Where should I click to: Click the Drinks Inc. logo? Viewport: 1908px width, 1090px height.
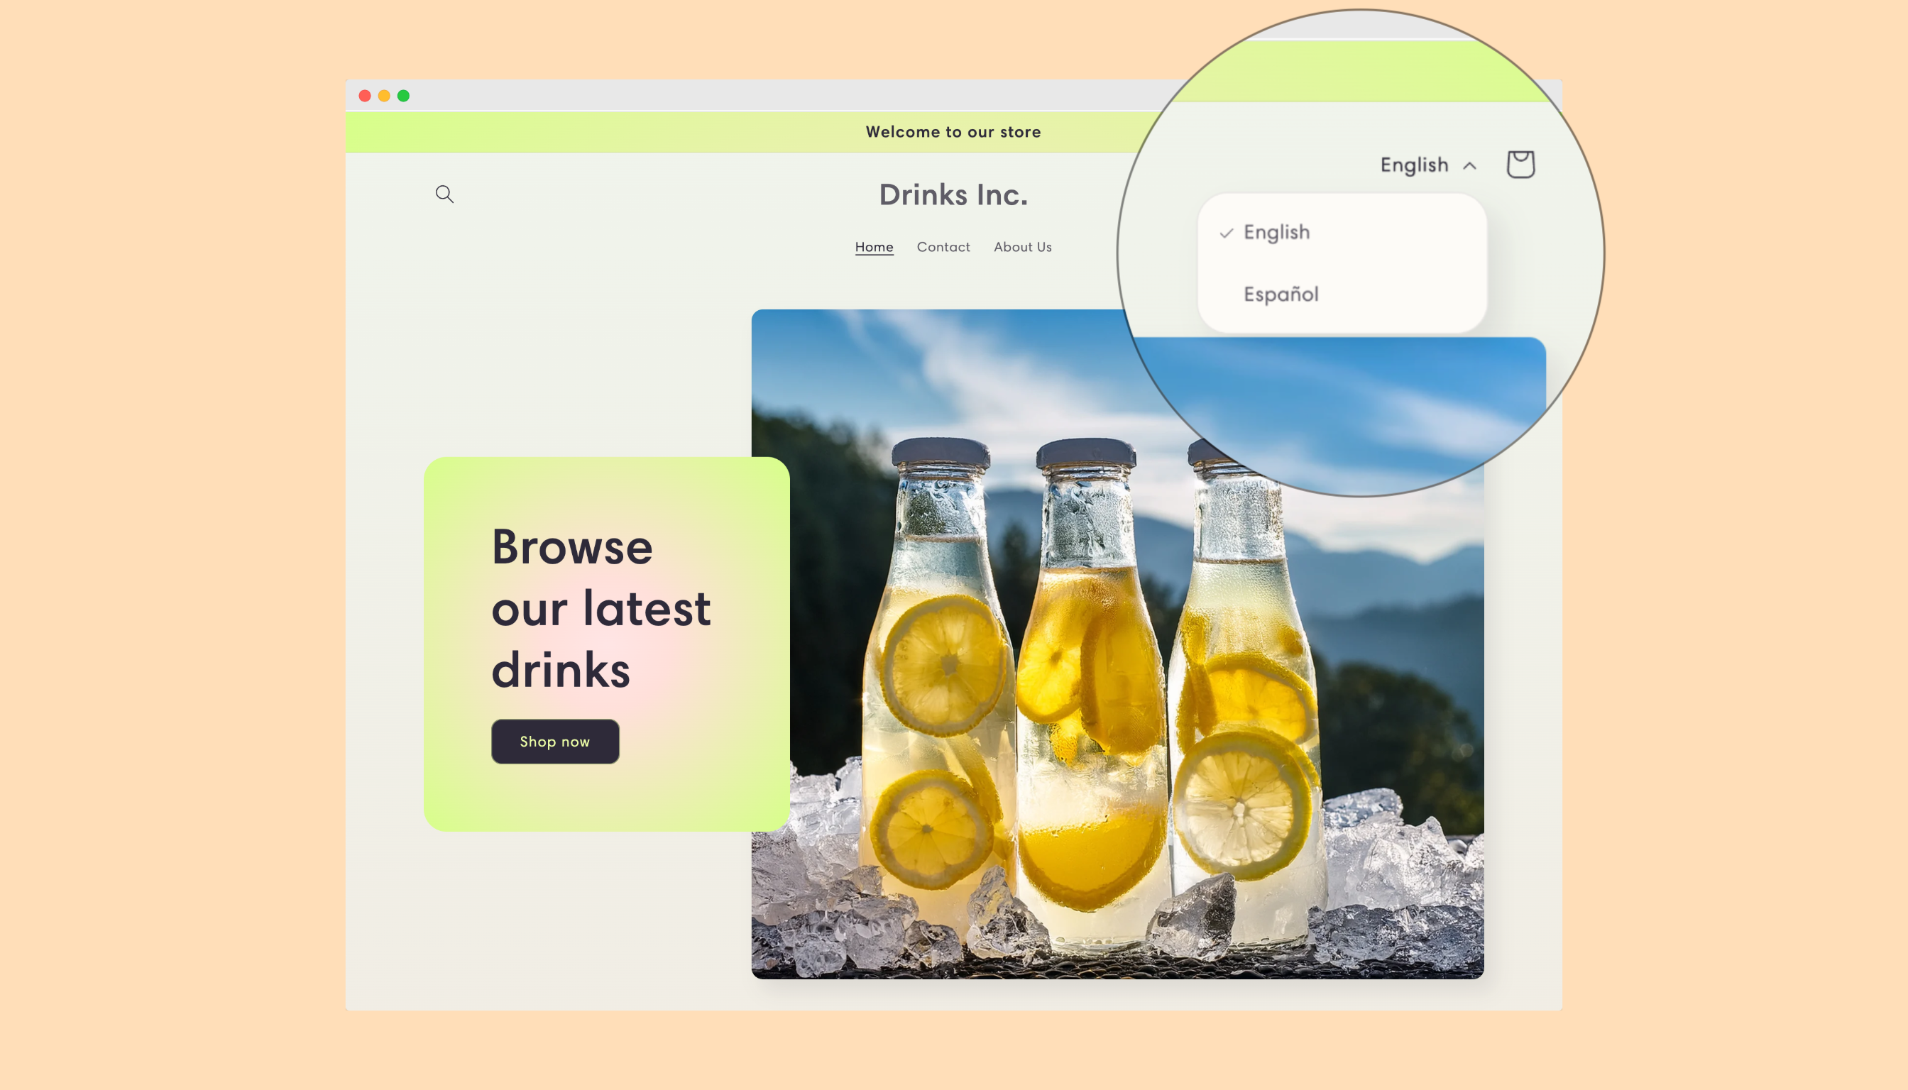click(953, 194)
